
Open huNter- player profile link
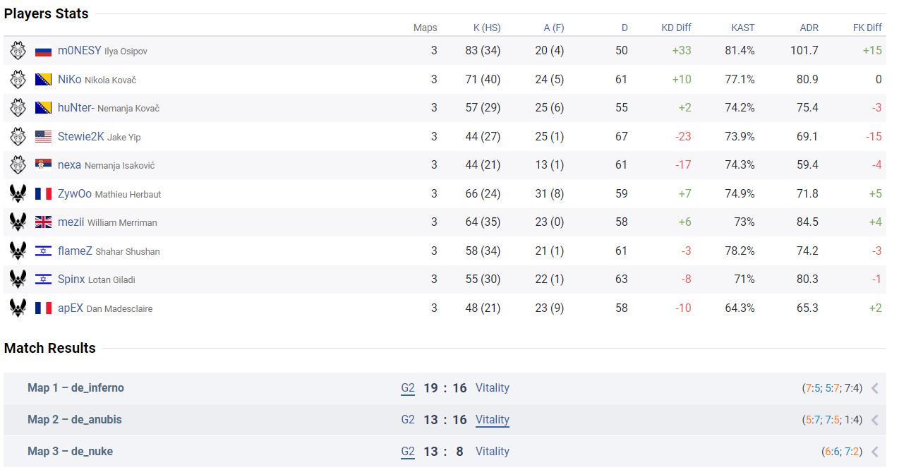click(76, 108)
